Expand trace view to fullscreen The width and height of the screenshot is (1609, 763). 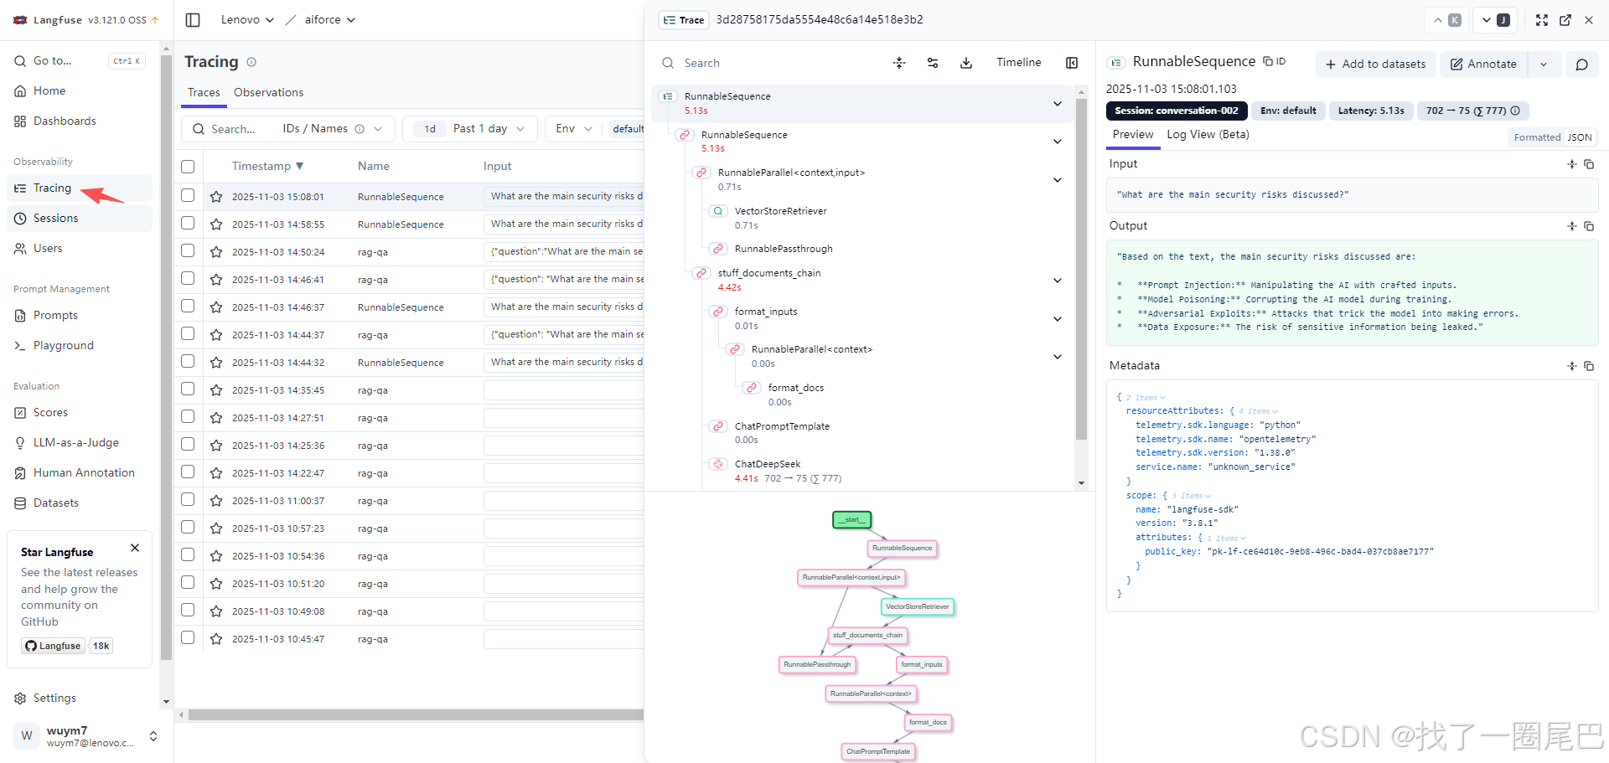click(1542, 20)
